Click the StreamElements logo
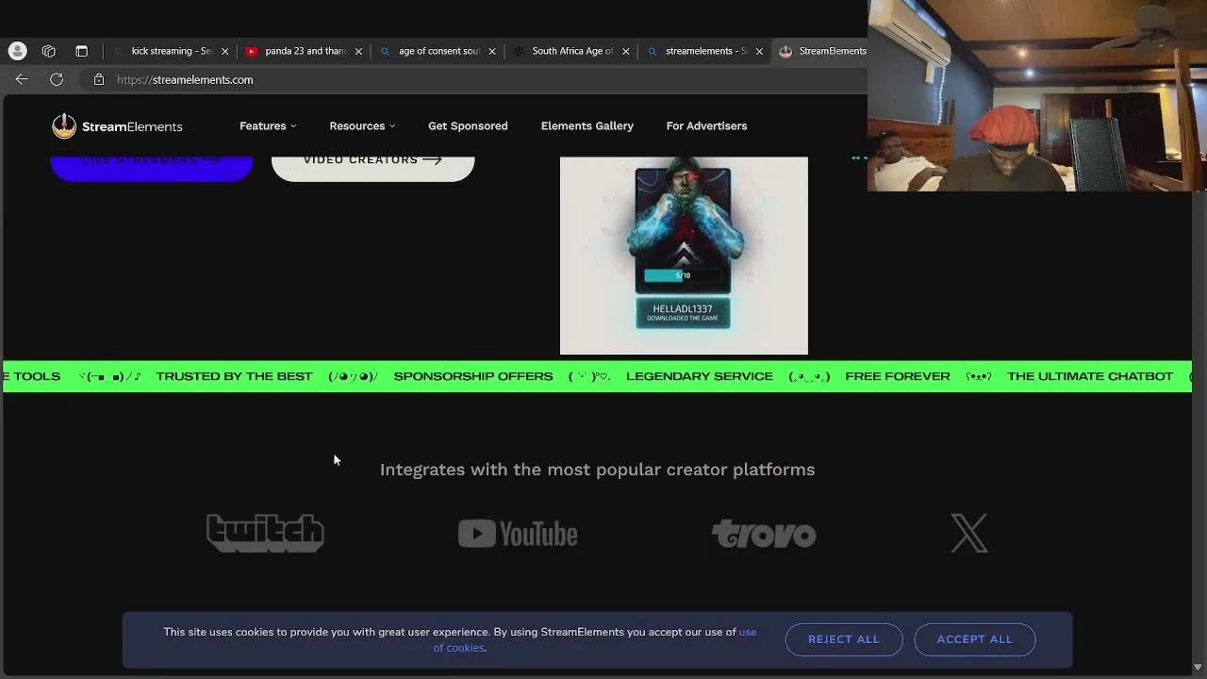 117,125
